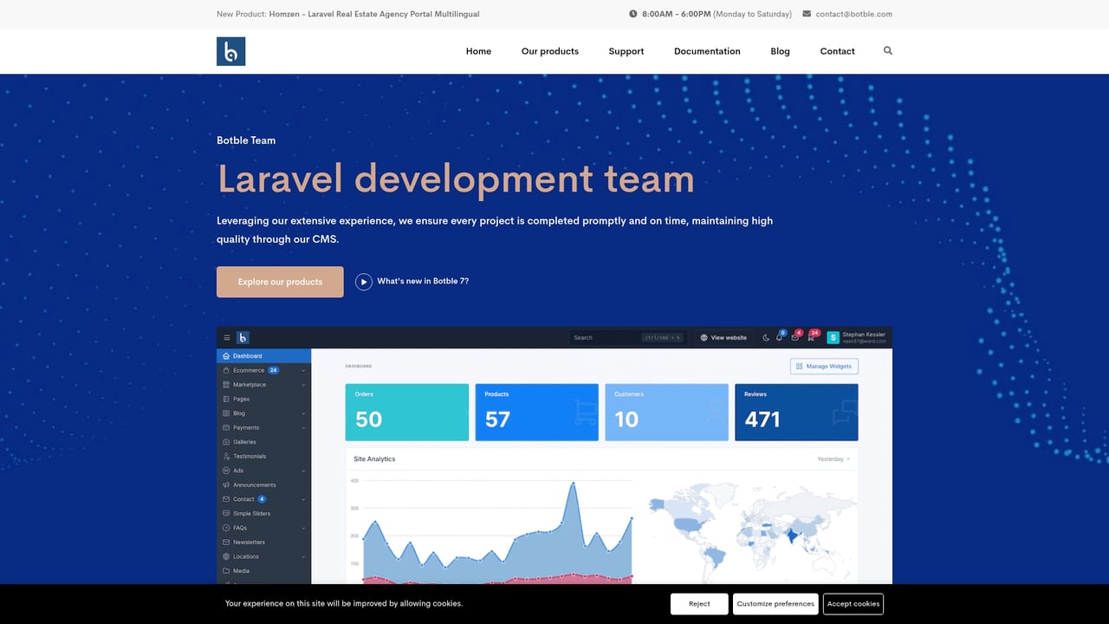Click the Reviews 471 stat card
The image size is (1109, 624).
pos(795,412)
